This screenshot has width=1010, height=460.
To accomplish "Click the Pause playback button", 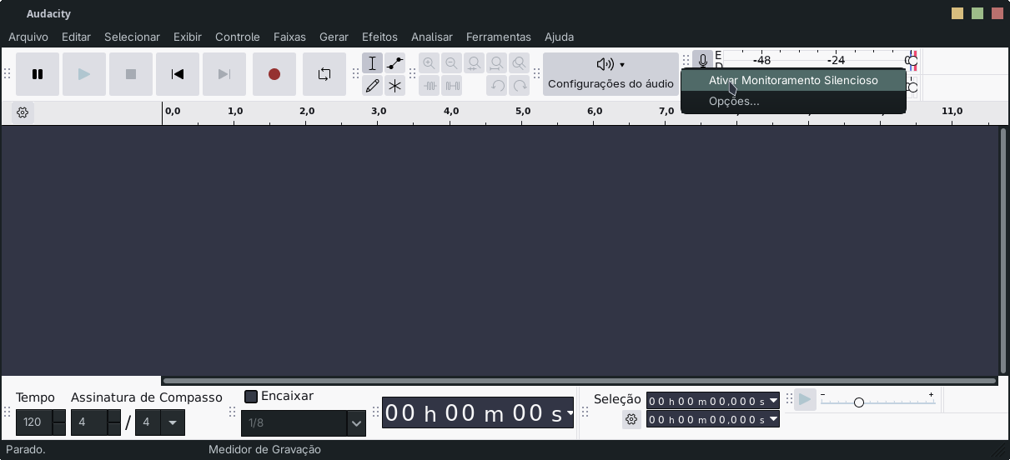I will pyautogui.click(x=38, y=74).
